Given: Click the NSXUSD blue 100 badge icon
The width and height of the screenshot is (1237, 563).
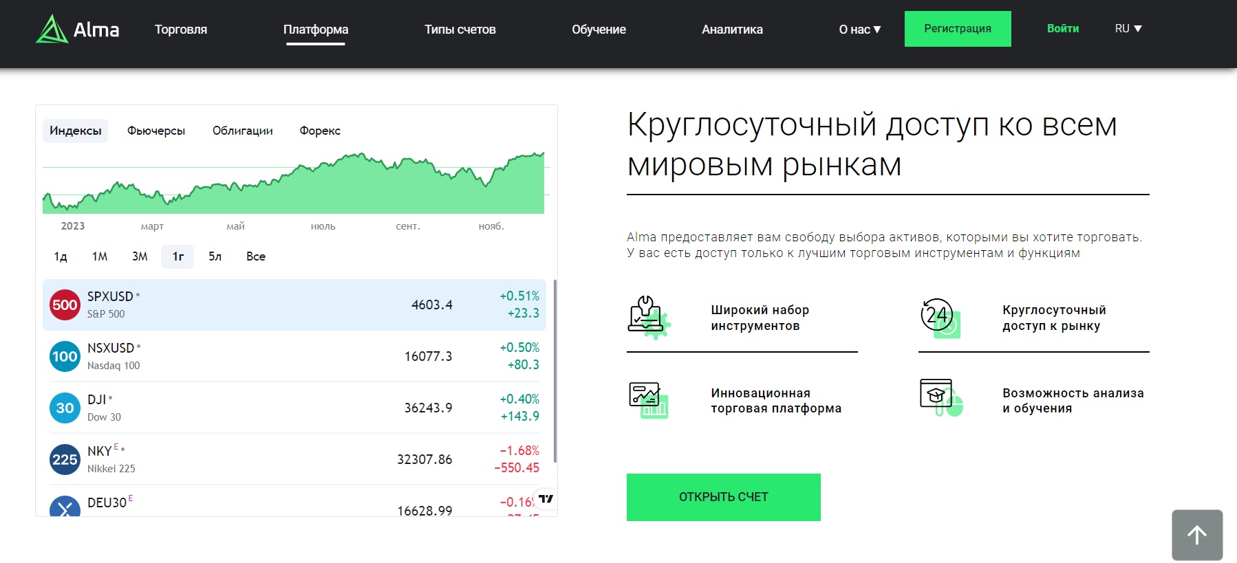Looking at the screenshot, I should tap(65, 356).
